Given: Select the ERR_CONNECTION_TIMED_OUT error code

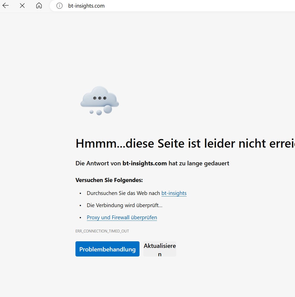Looking at the screenshot, I should pos(102,231).
